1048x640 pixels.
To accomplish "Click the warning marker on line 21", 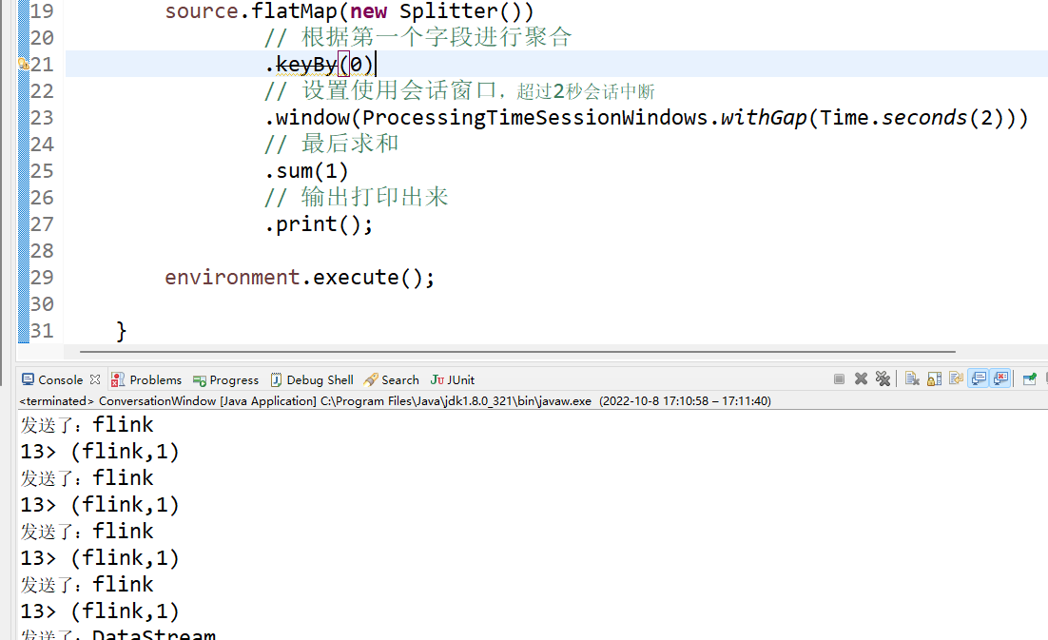I will [23, 65].
